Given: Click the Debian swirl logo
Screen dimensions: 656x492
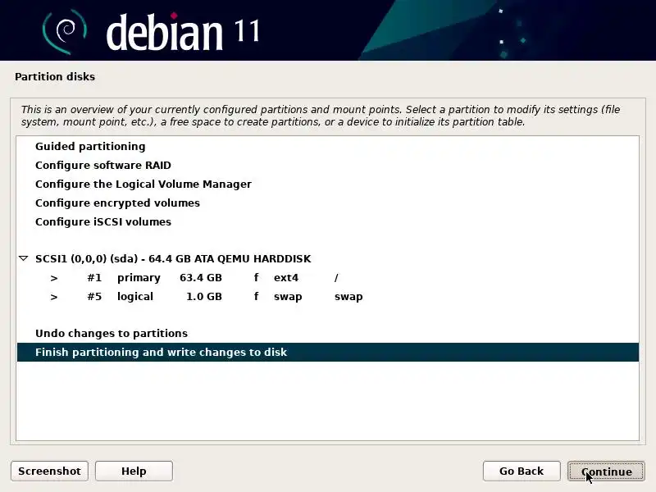Looking at the screenshot, I should pos(65,32).
